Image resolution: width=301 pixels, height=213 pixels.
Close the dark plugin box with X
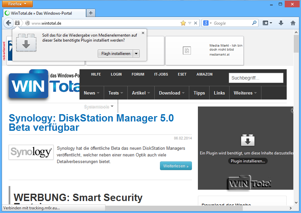tap(292, 110)
